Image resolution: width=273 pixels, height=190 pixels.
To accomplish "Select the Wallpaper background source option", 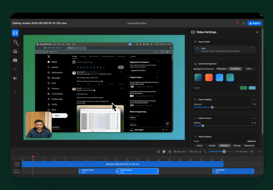I will tap(222, 68).
